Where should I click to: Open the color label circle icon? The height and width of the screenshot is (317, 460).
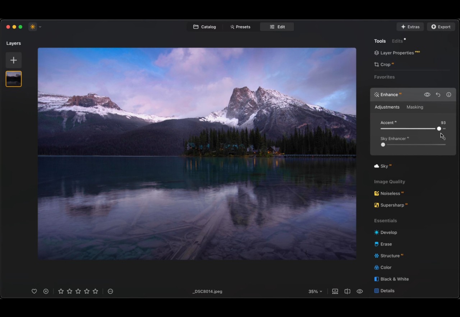coord(110,291)
